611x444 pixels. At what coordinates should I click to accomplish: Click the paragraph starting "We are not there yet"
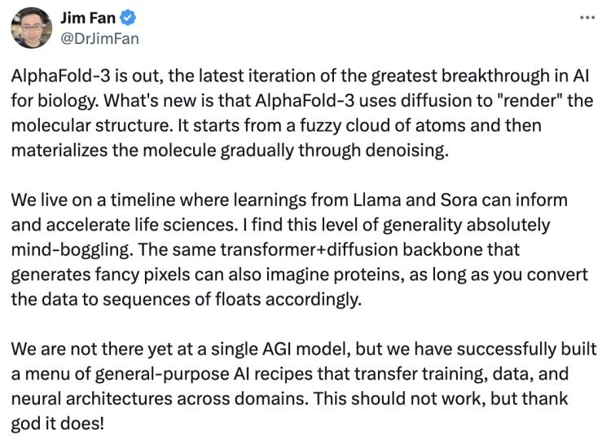303,385
